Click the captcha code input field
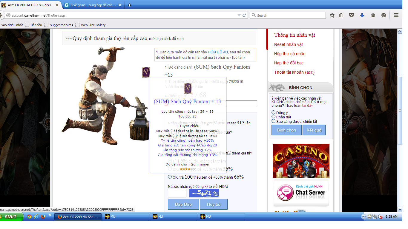This screenshot has width=408, height=229. point(177,193)
